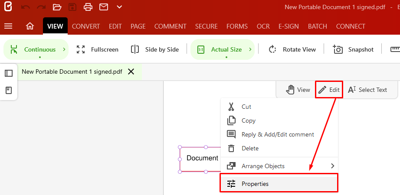
Task: Open the bookmarks panel icon
Action: (9, 90)
